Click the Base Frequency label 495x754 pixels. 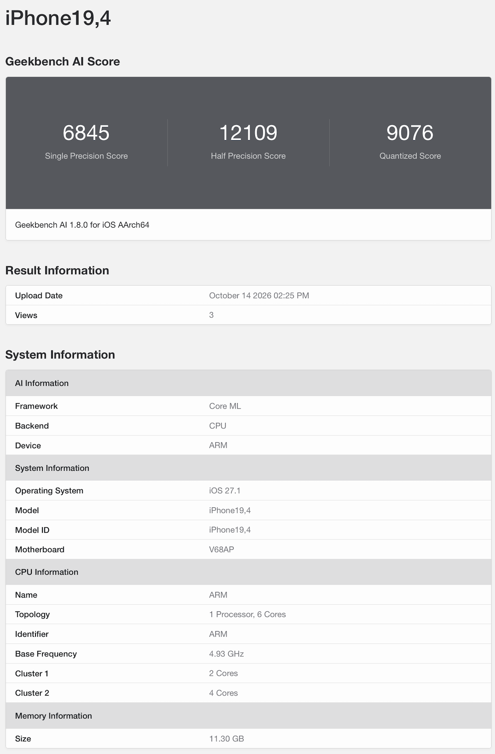46,654
